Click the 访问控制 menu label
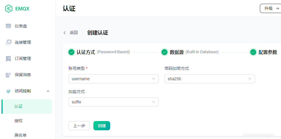Image resolution: width=281 pixels, height=139 pixels. [23, 91]
